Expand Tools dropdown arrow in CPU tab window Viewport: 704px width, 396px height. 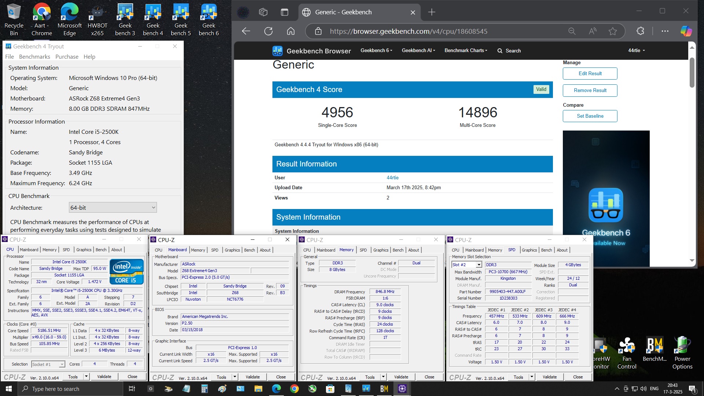tap(86, 377)
